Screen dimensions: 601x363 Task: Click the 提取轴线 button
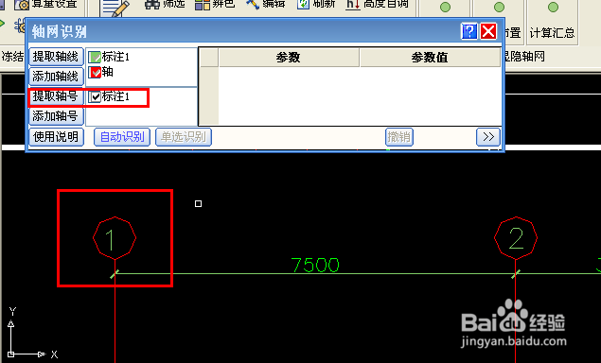click(56, 57)
